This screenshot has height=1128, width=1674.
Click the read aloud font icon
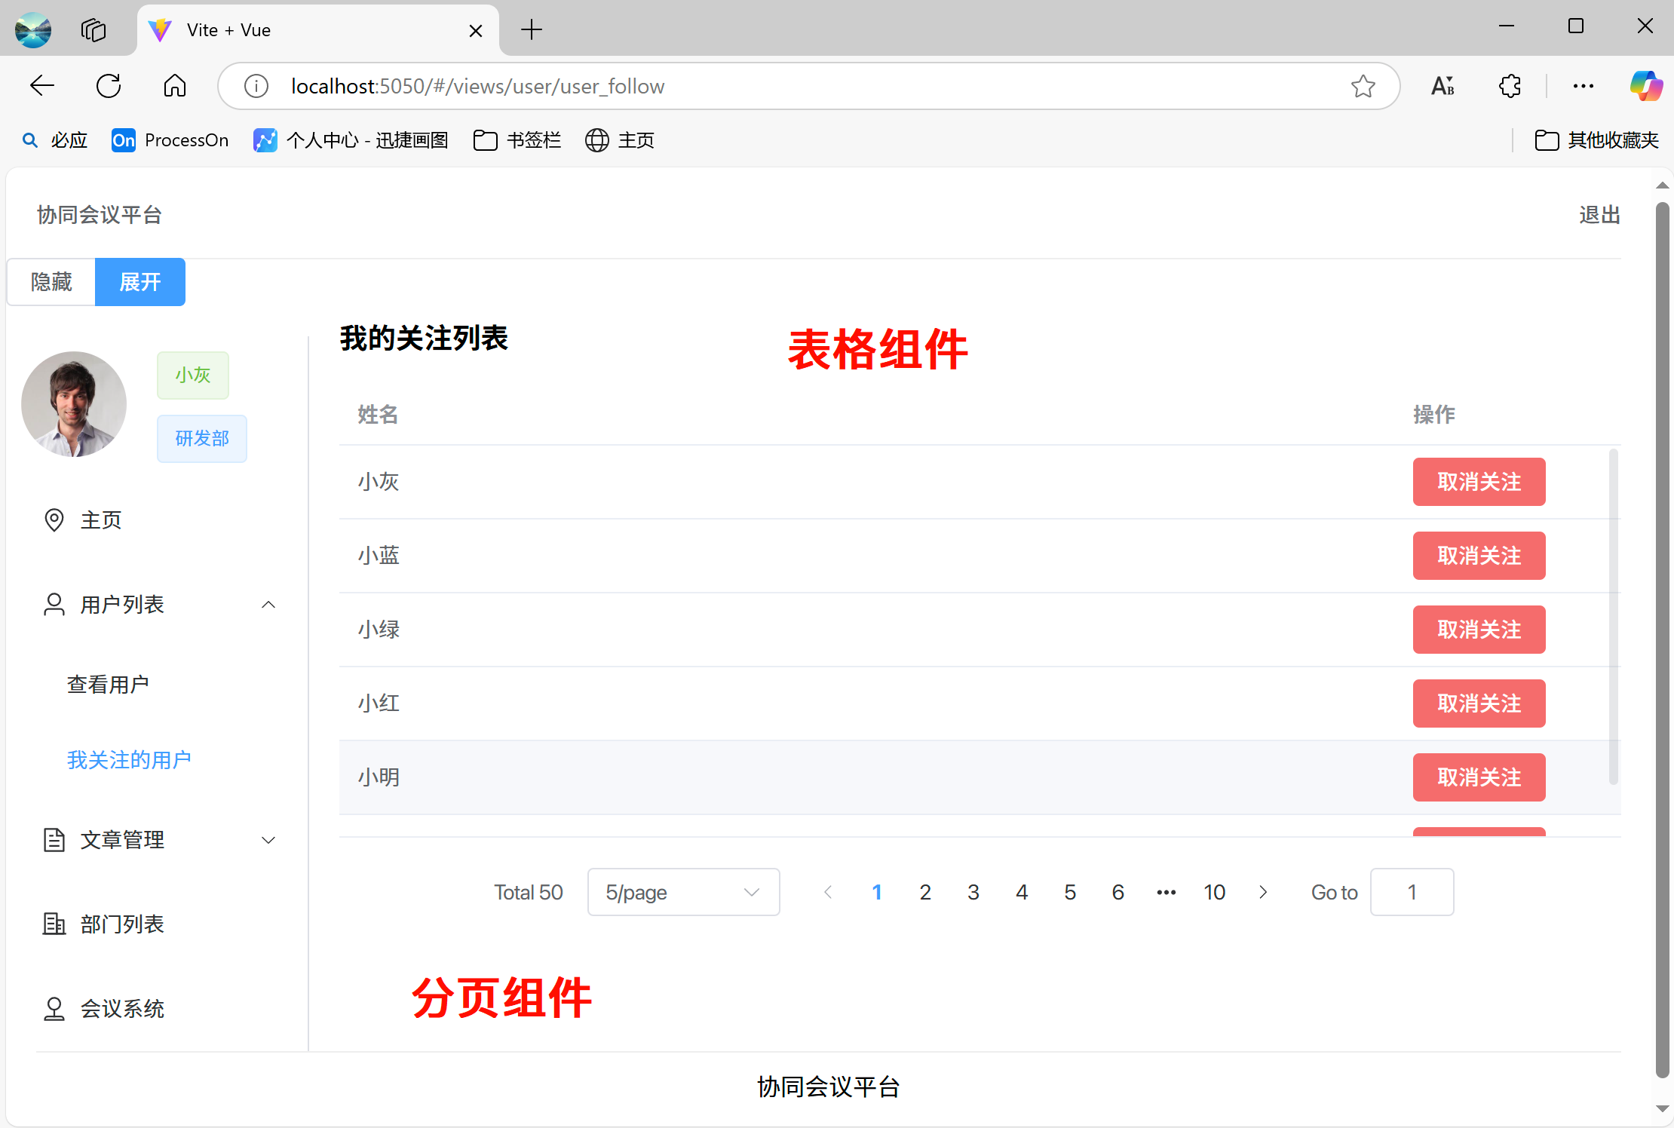[x=1443, y=86]
